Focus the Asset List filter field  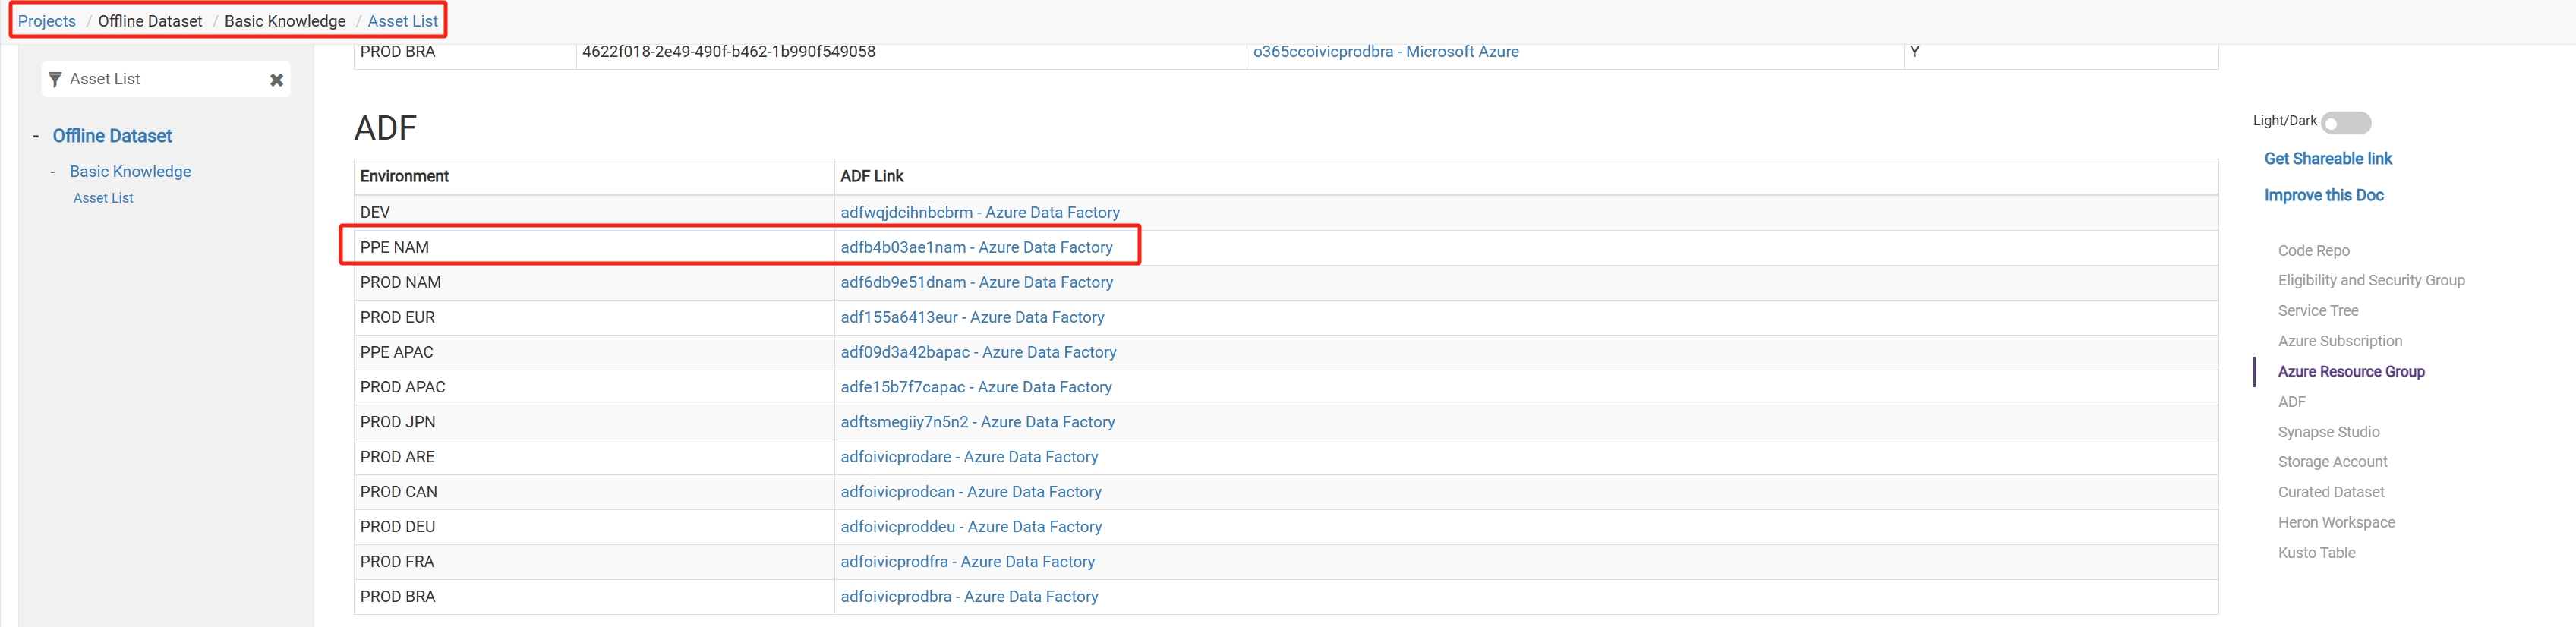pos(166,79)
